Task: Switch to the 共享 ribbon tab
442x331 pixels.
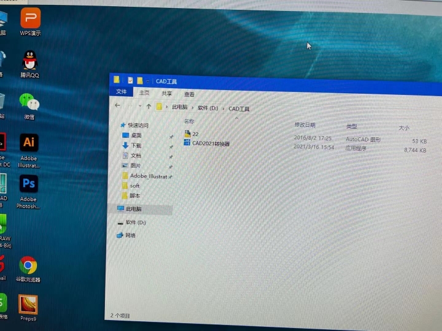Action: [166, 94]
